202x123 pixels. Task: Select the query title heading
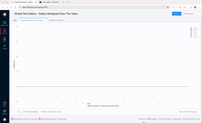tap(46, 14)
